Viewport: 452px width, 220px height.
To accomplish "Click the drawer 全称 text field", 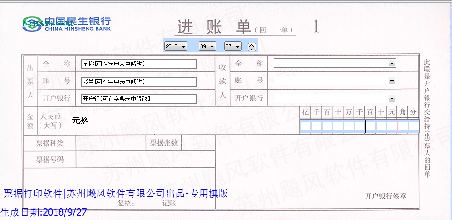I will pyautogui.click(x=138, y=64).
